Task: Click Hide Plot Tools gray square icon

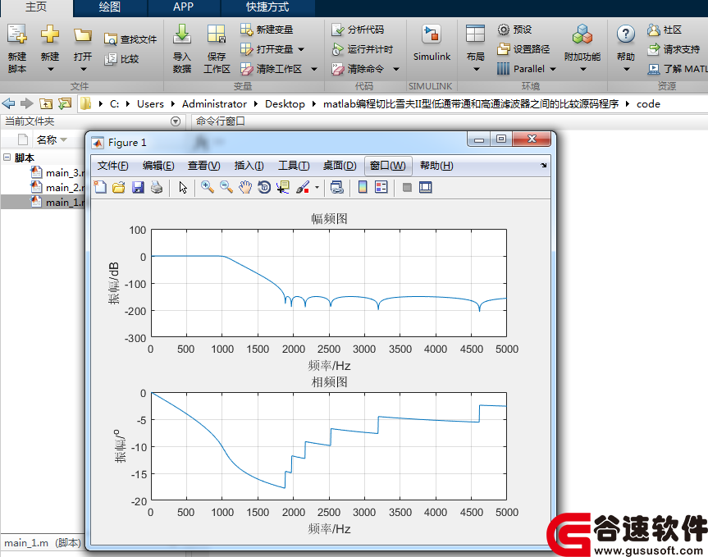Action: click(407, 187)
